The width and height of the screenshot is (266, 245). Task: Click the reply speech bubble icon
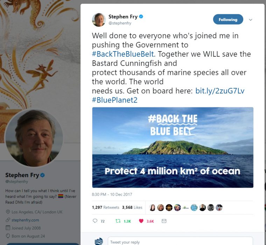[x=95, y=221]
